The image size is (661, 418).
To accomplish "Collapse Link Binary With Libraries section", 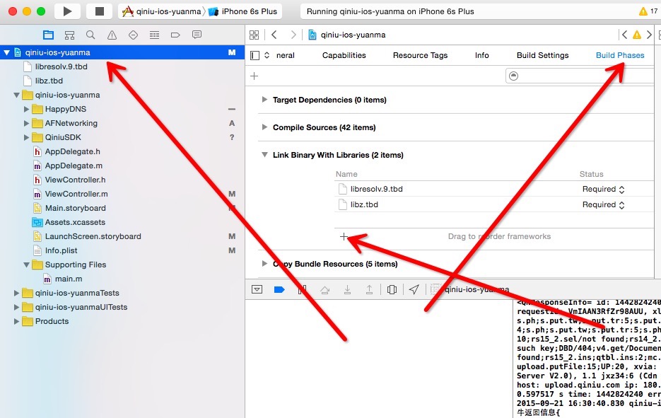I will pos(264,155).
